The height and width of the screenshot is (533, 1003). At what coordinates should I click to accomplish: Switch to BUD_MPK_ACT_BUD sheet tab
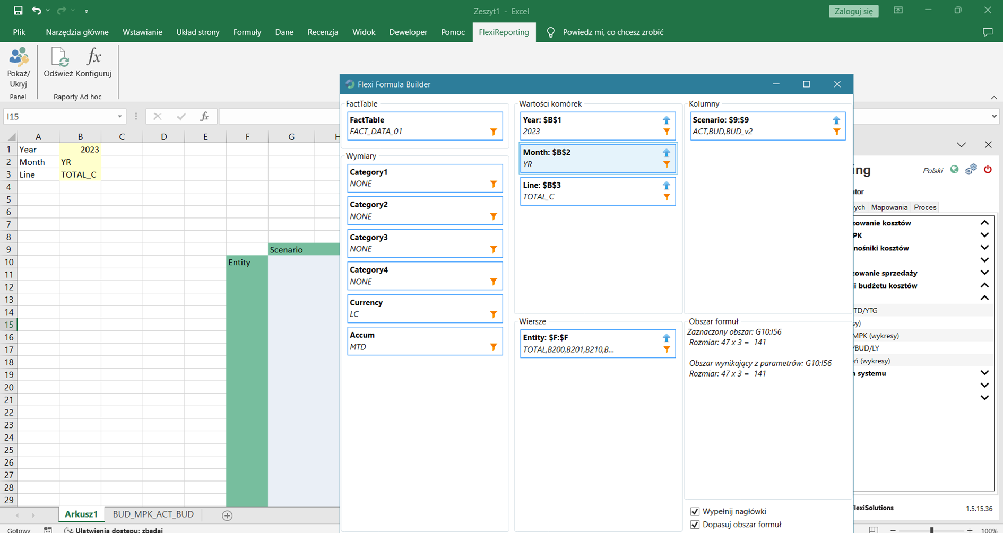[x=153, y=514]
